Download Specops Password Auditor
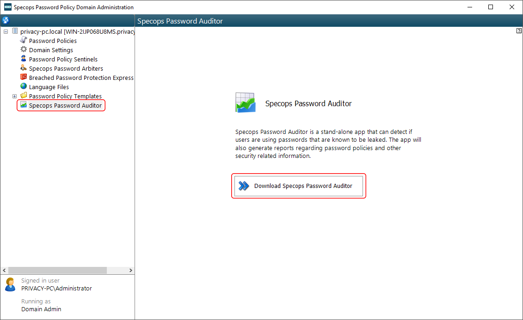This screenshot has width=523, height=320. (x=299, y=186)
